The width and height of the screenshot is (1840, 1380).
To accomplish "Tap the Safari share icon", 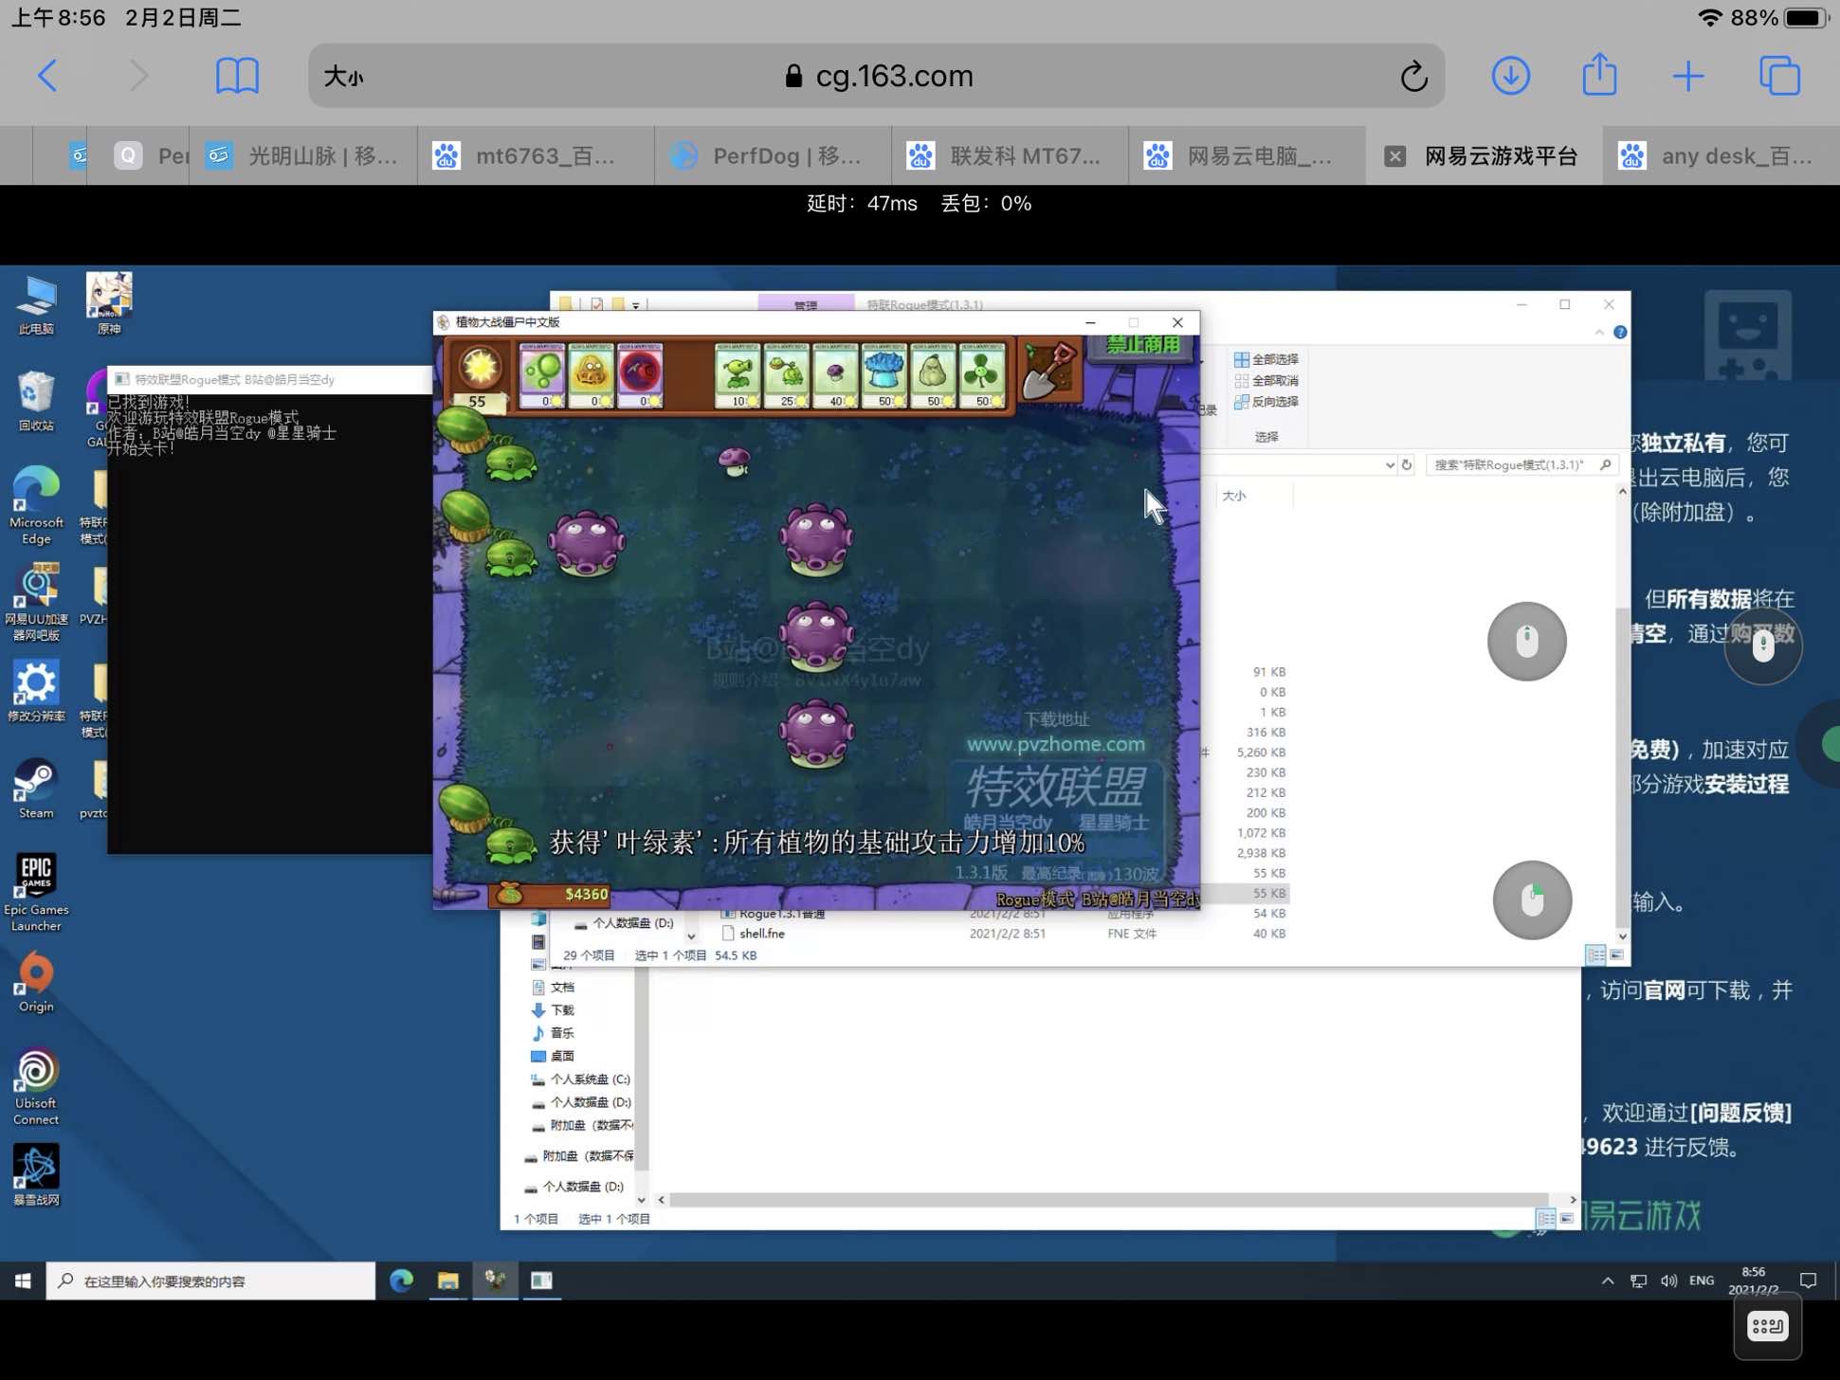I will [1599, 74].
